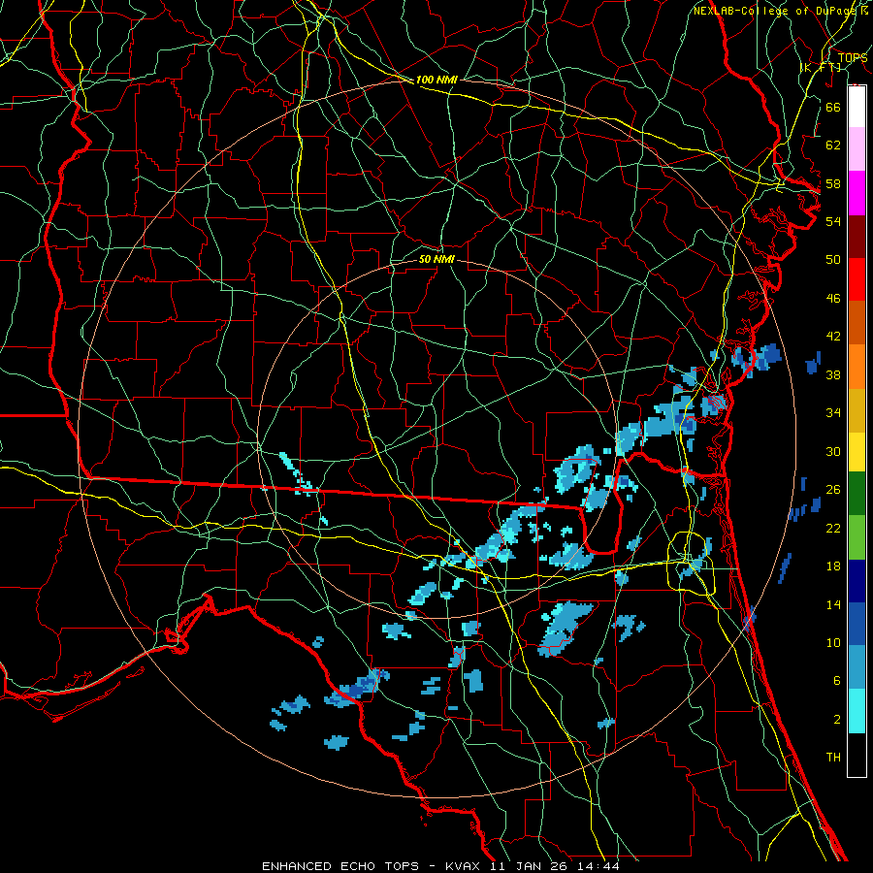Click the bright red legend swatch

(857, 279)
